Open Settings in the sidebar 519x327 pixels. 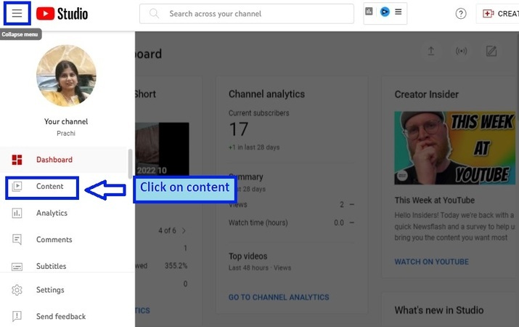pos(64,290)
